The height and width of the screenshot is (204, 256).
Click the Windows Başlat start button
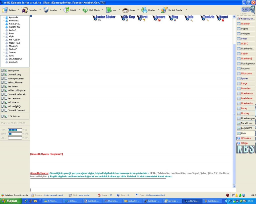pos(10,201)
